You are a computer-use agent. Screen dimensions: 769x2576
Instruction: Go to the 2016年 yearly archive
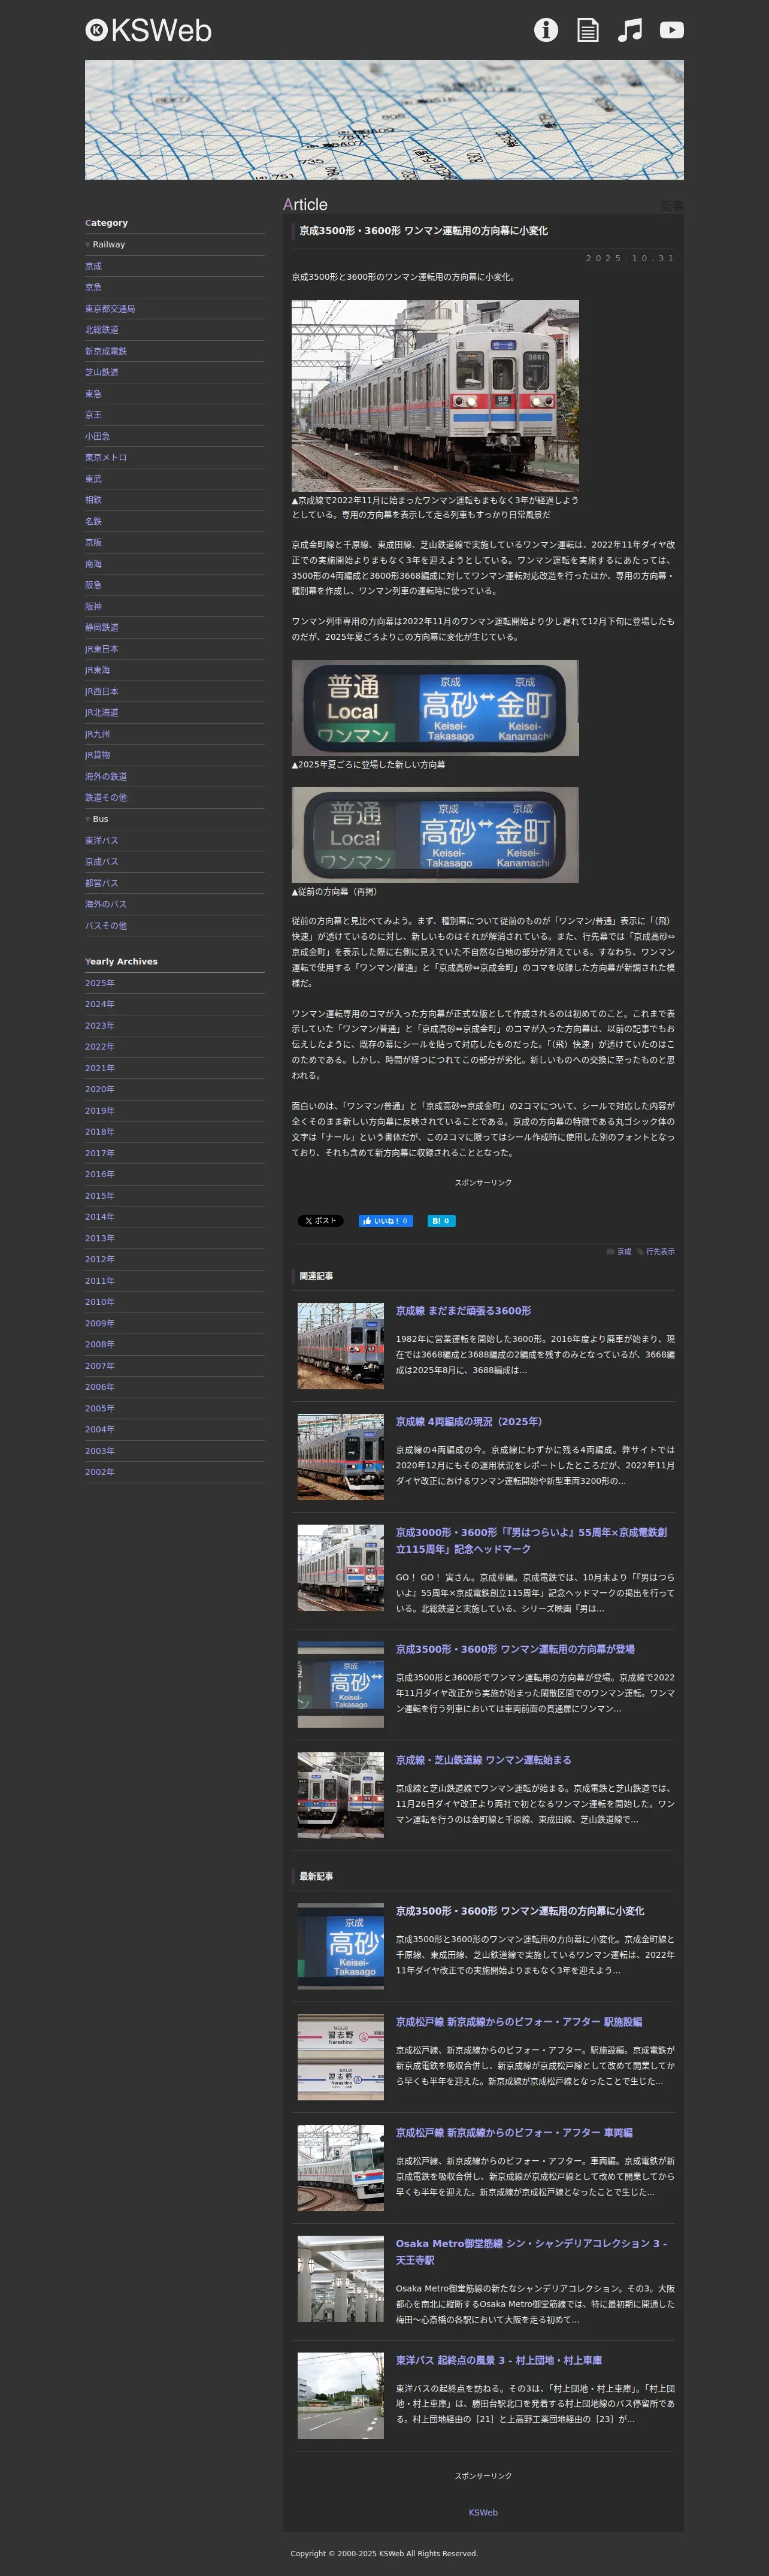[100, 1174]
